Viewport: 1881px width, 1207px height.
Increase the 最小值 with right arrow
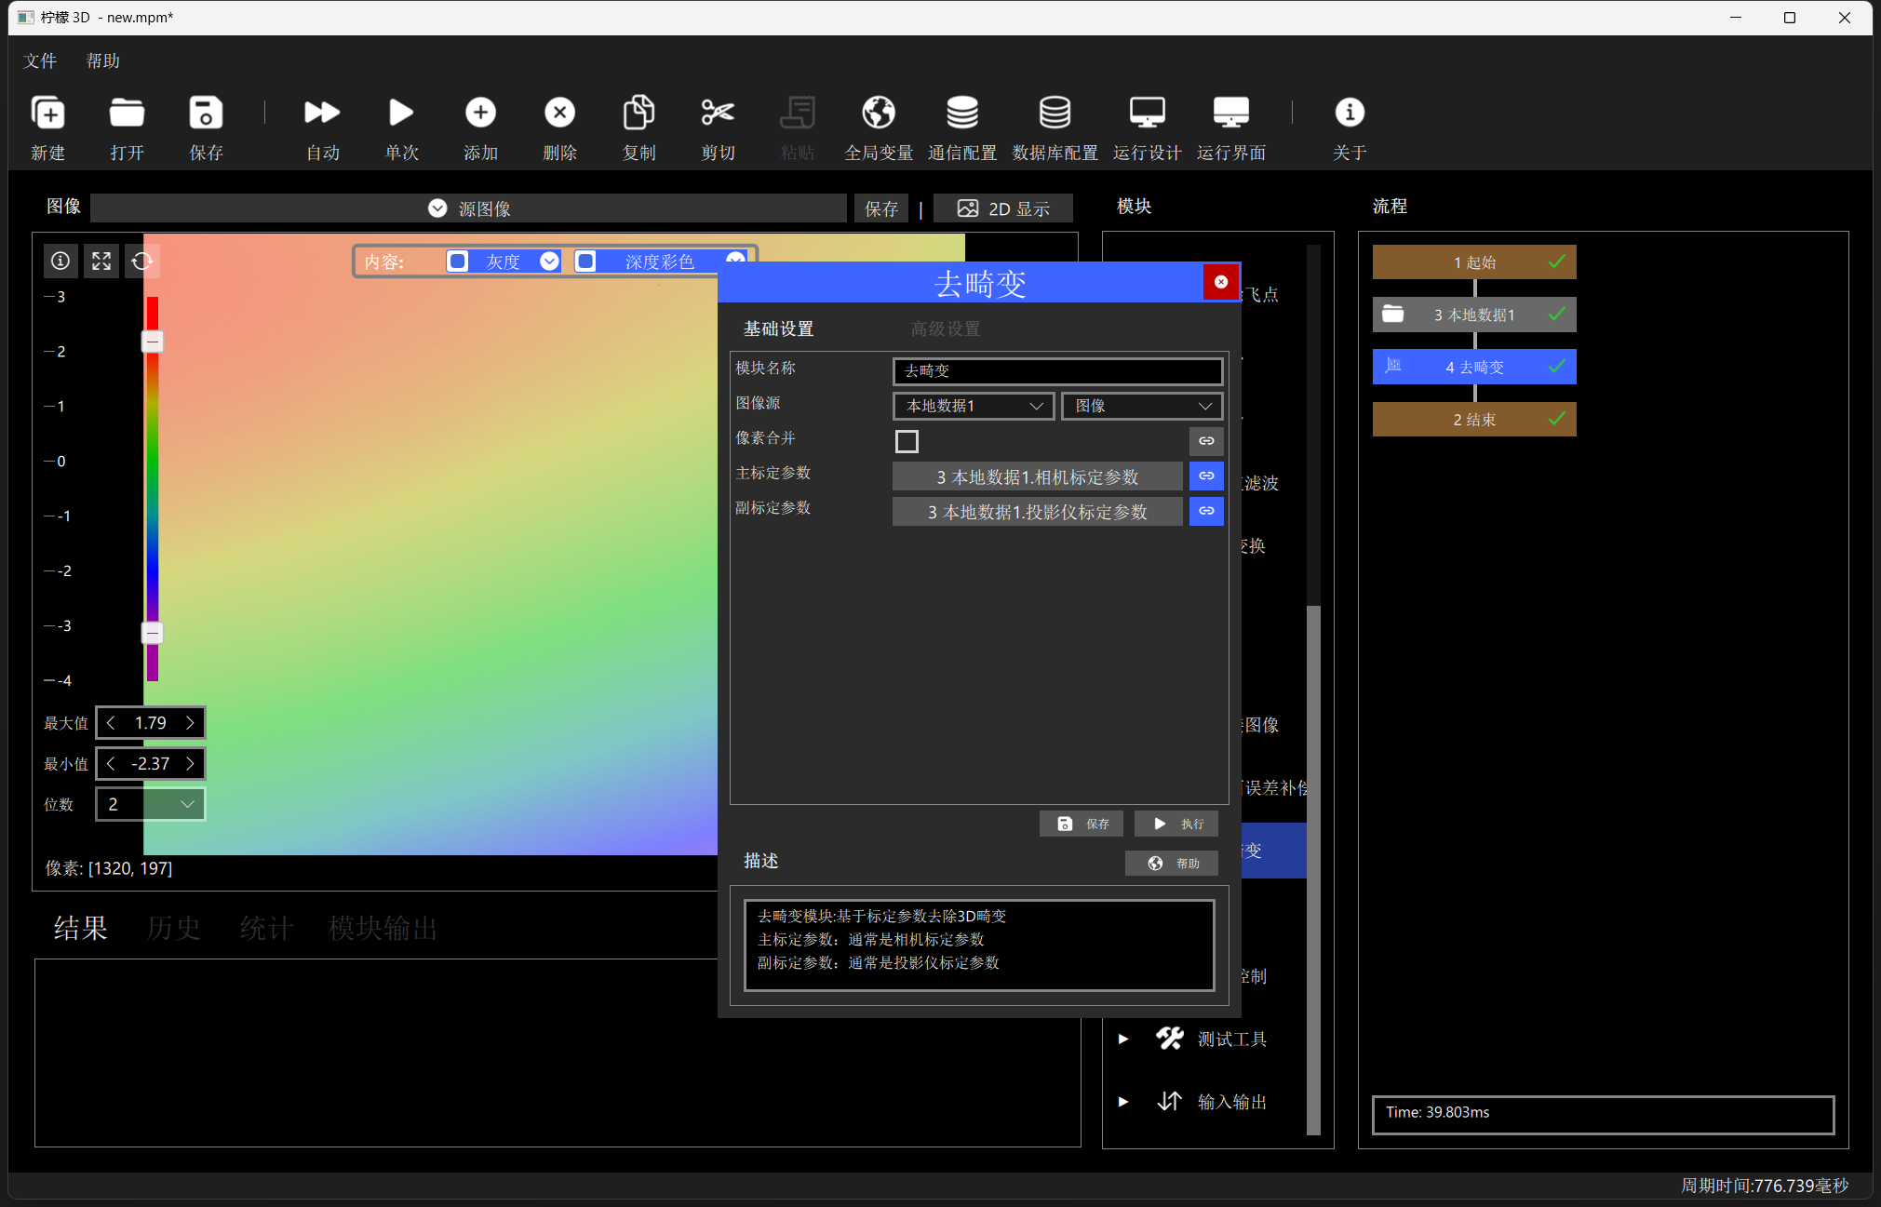(191, 763)
